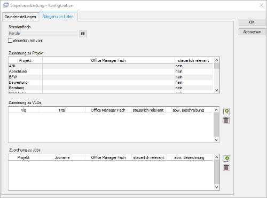267x198 pixels.
Task: Click the project list scrollbar thumb
Action: point(216,66)
